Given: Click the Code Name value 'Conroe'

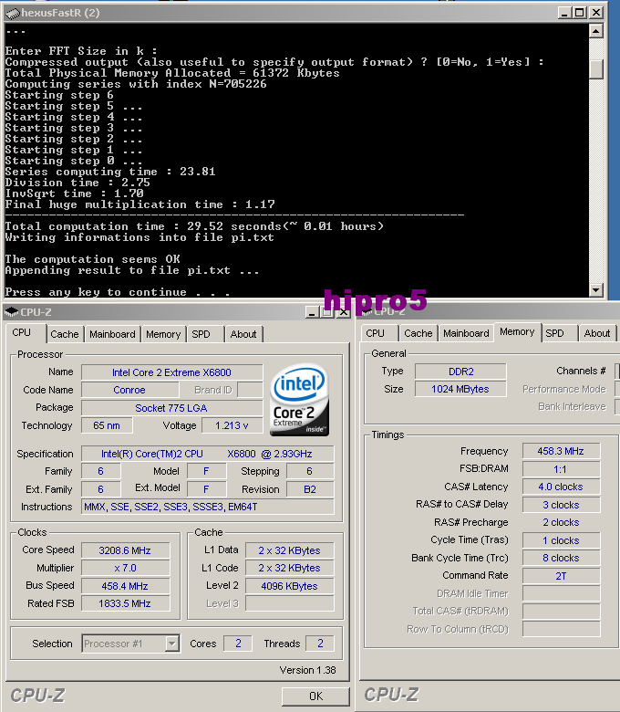Looking at the screenshot, I should (x=129, y=390).
